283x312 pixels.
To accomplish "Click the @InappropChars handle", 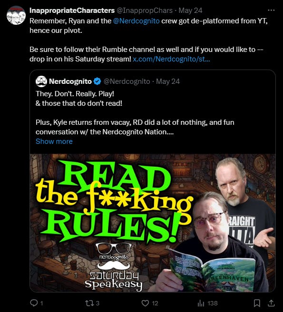I will coord(145,10).
